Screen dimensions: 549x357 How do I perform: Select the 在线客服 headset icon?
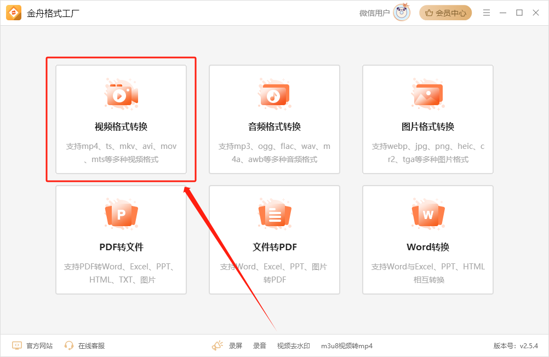tap(69, 346)
